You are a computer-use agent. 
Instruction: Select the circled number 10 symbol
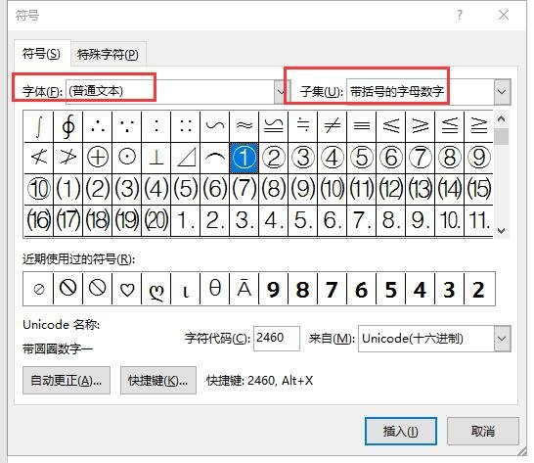click(x=39, y=189)
